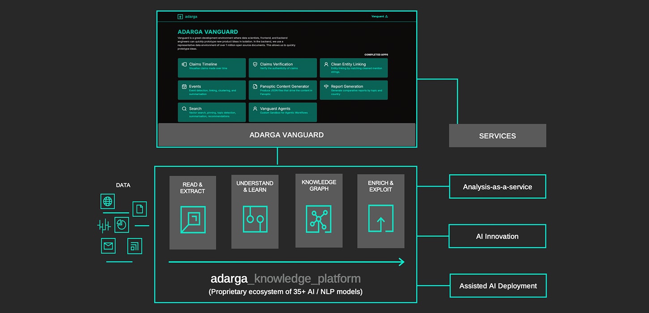The image size is (649, 313).
Task: Choose the Assisted AI Deployment box
Action: [x=498, y=286]
